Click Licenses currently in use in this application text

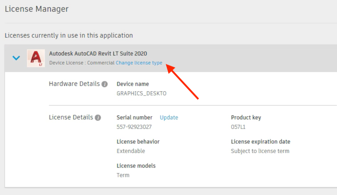(x=69, y=35)
